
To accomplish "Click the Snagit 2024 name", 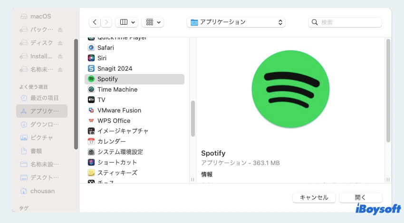I will coord(115,68).
